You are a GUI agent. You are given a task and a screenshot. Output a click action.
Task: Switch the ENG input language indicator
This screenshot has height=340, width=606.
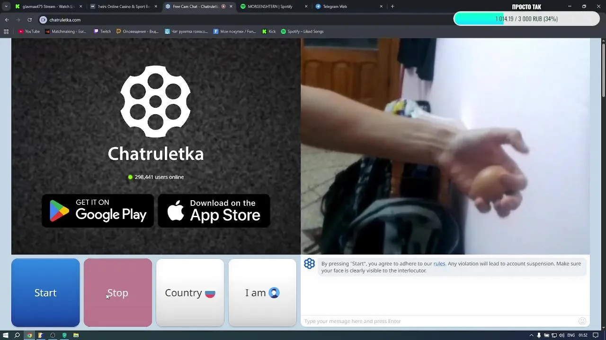571,335
